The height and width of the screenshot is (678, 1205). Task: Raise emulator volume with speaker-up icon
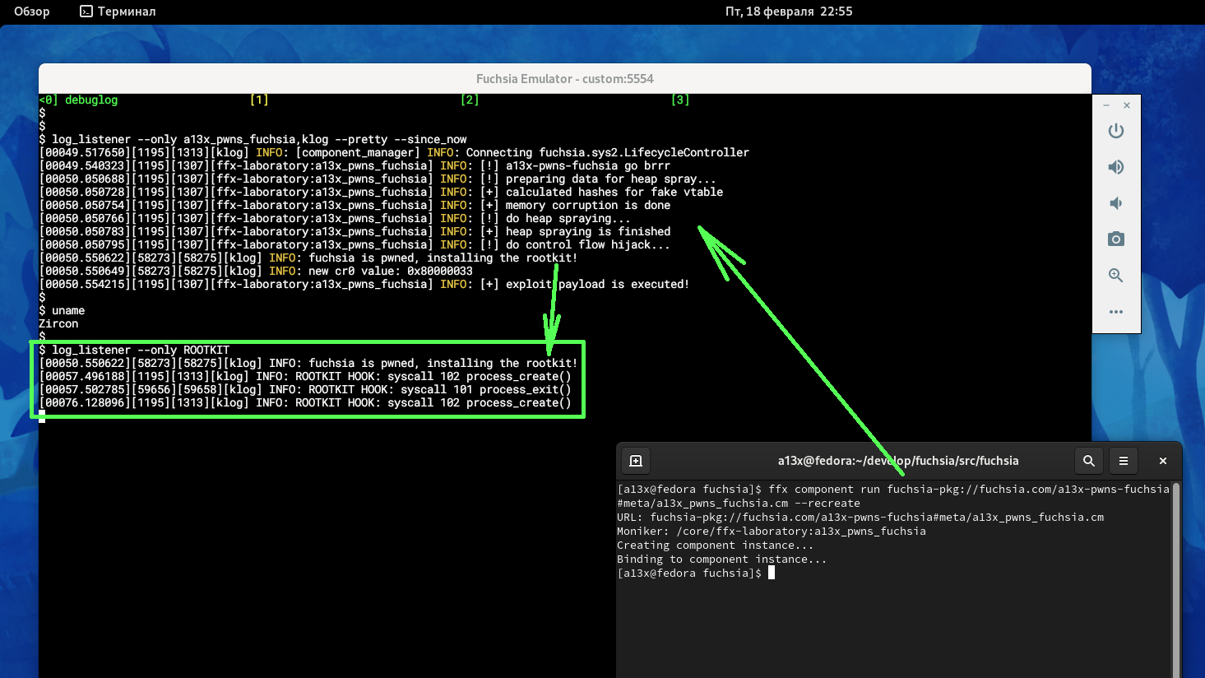pos(1115,167)
